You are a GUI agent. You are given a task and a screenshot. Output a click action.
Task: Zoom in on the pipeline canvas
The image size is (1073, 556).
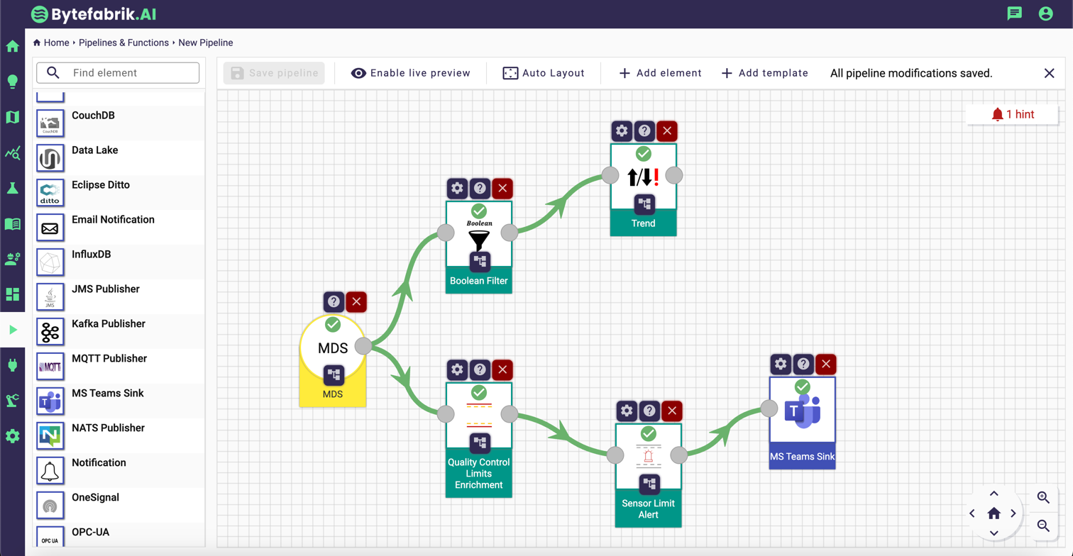[1043, 497]
